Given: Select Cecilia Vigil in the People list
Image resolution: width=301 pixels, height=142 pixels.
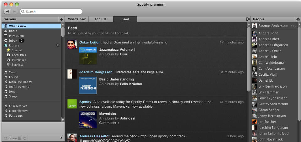Looking at the screenshot, I should [x=275, y=75].
